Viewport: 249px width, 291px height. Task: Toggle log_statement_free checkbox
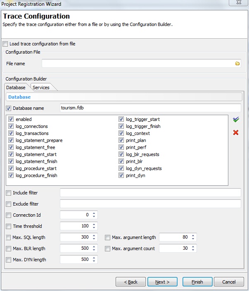tap(11, 147)
